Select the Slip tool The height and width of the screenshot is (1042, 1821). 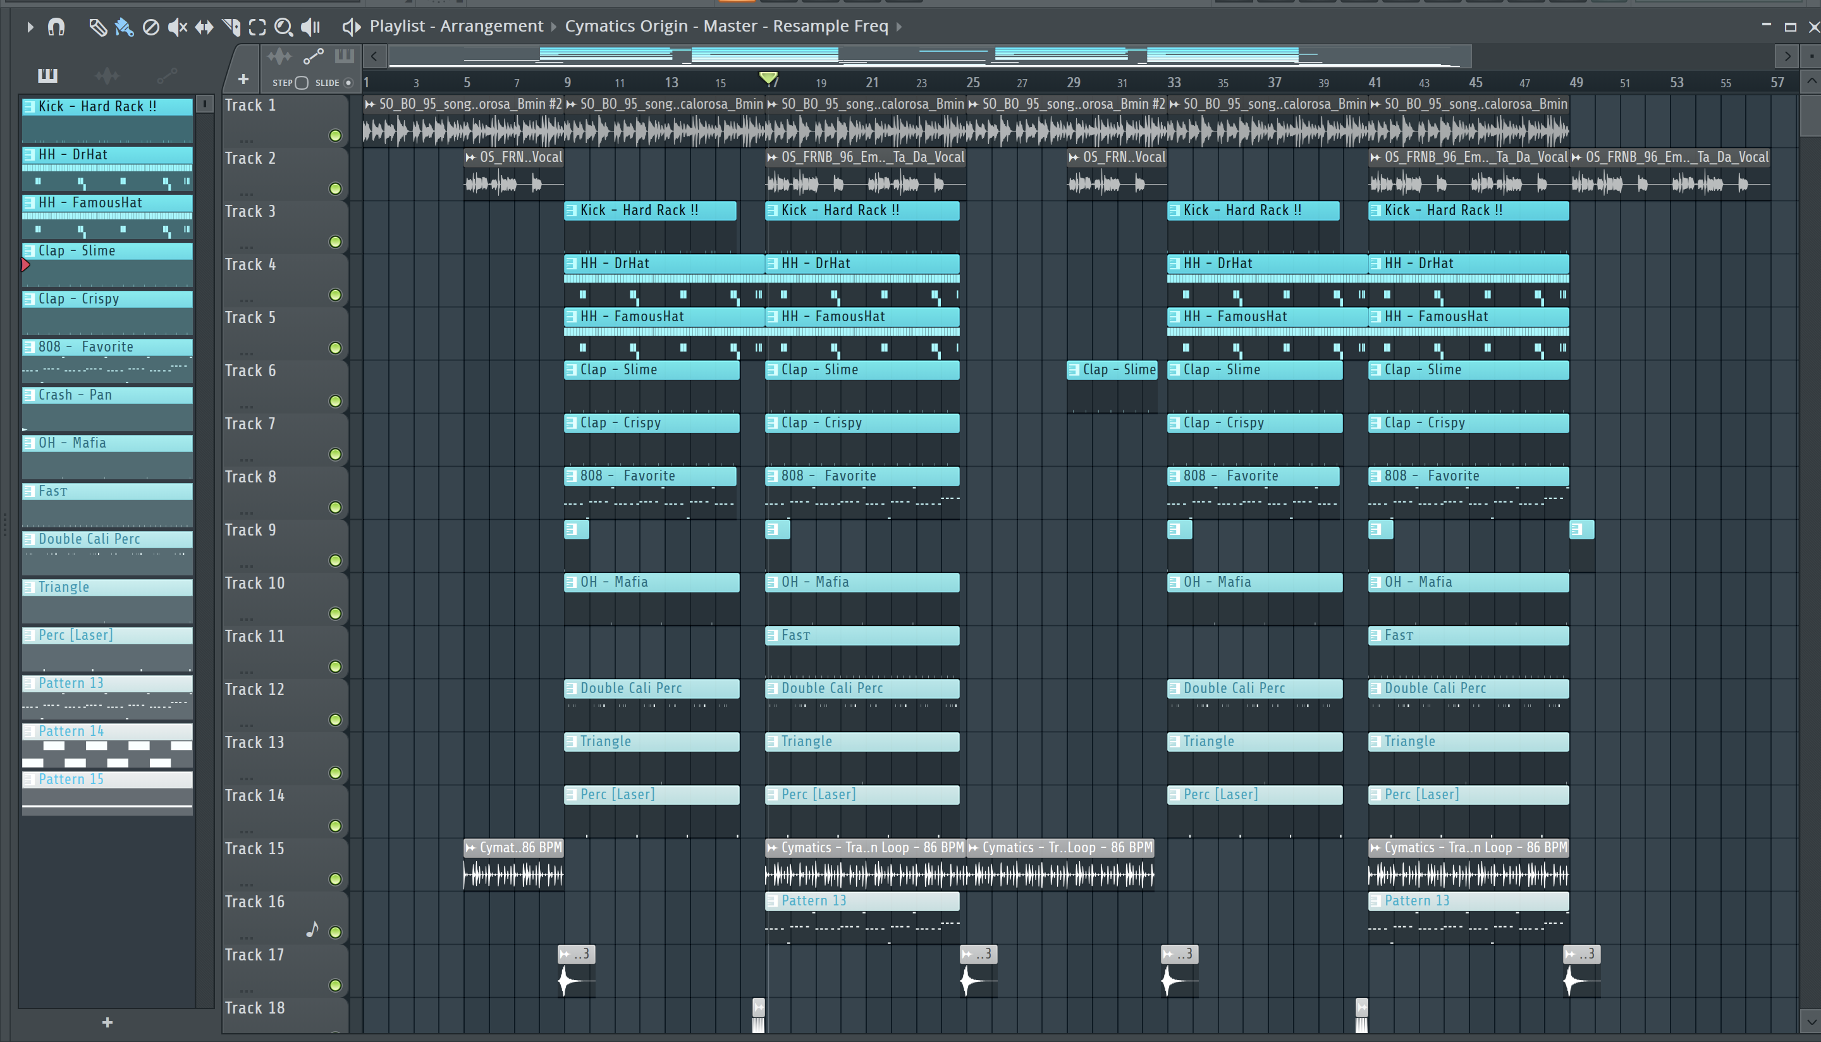coord(204,27)
